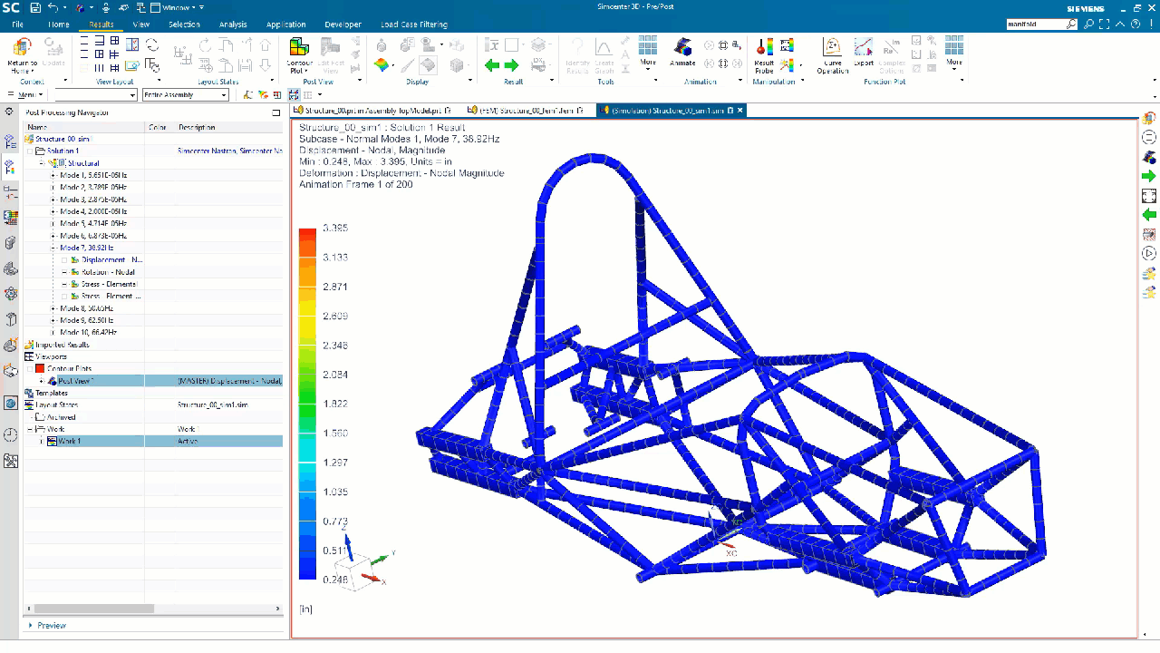Expand Mode 1, 5.651E-05Hz node
Screen dimensions: 1160x653
click(x=53, y=175)
